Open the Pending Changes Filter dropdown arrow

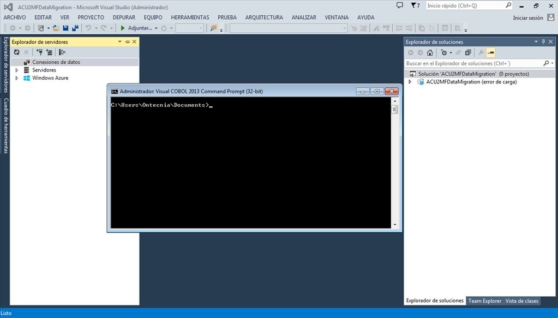click(451, 53)
